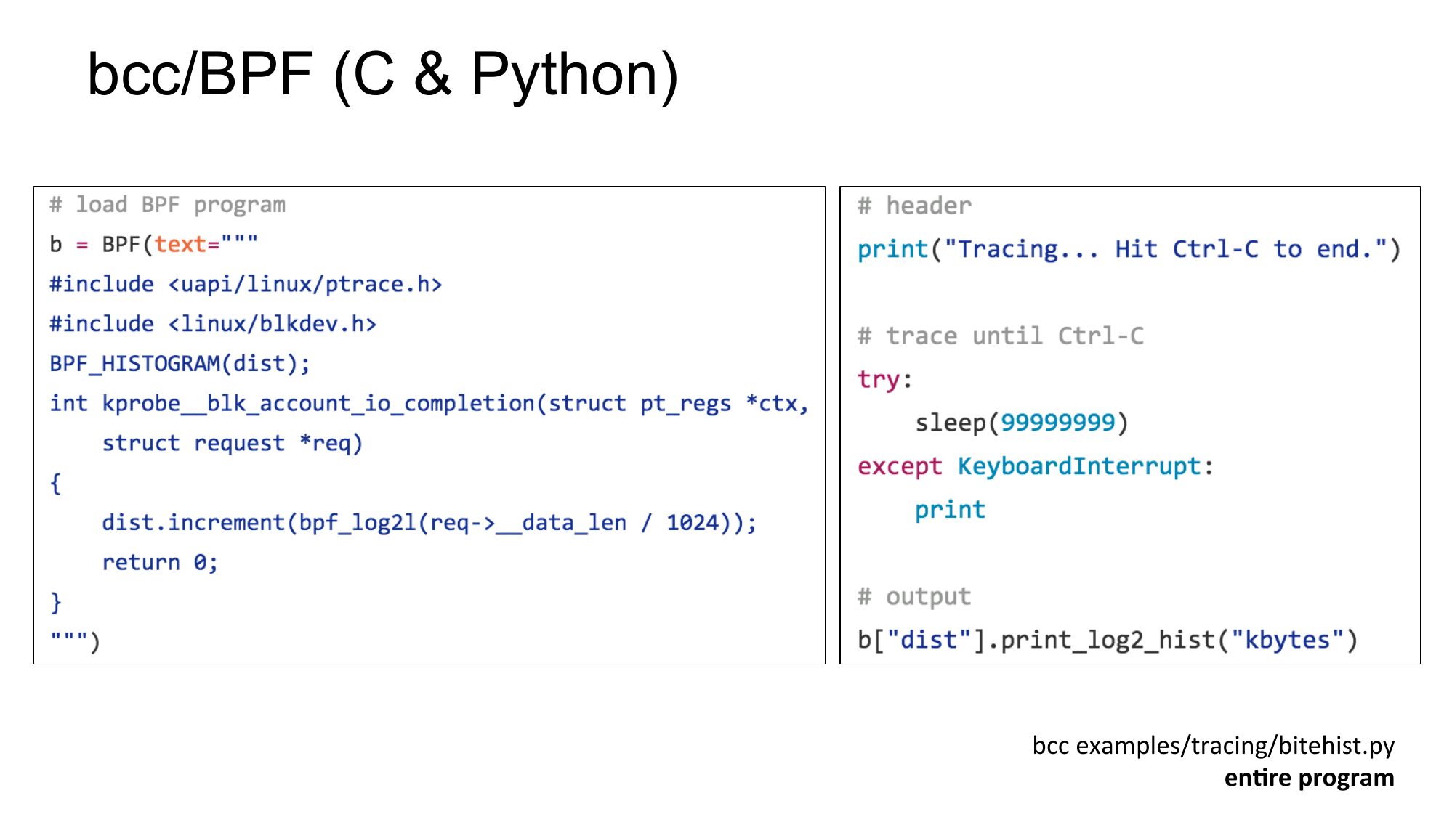Click the print_log2_hist("kbytes") line
1452x817 pixels.
tap(1107, 641)
